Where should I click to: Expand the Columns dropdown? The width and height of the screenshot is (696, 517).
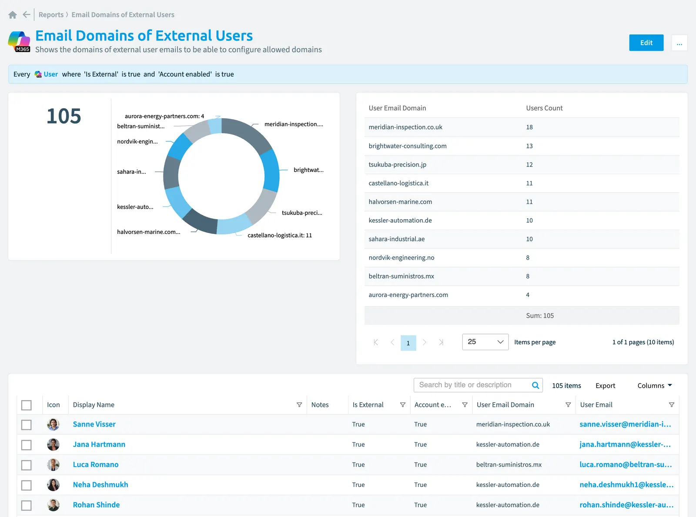click(655, 386)
